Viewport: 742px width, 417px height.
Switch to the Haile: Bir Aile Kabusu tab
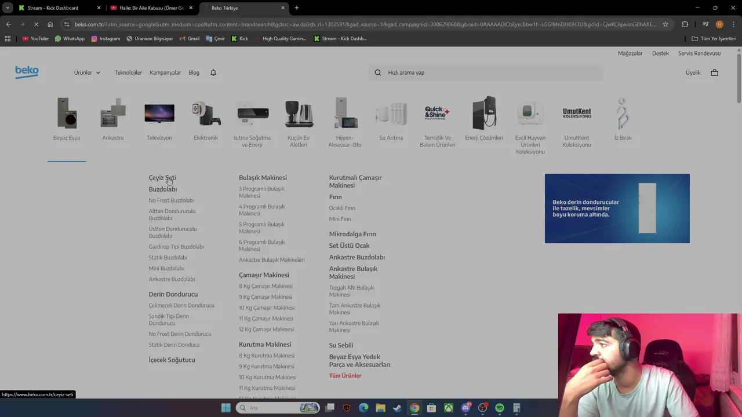tap(151, 8)
